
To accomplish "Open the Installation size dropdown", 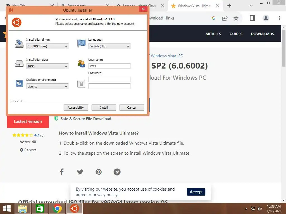I will coord(47,66).
